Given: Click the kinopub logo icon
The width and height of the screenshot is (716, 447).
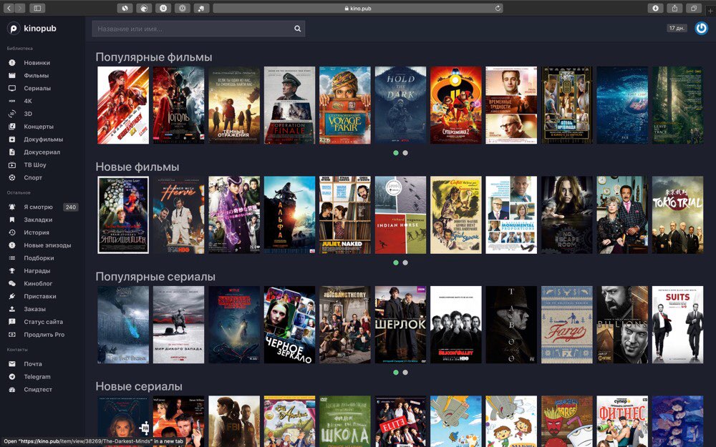Looking at the screenshot, I should [14, 29].
